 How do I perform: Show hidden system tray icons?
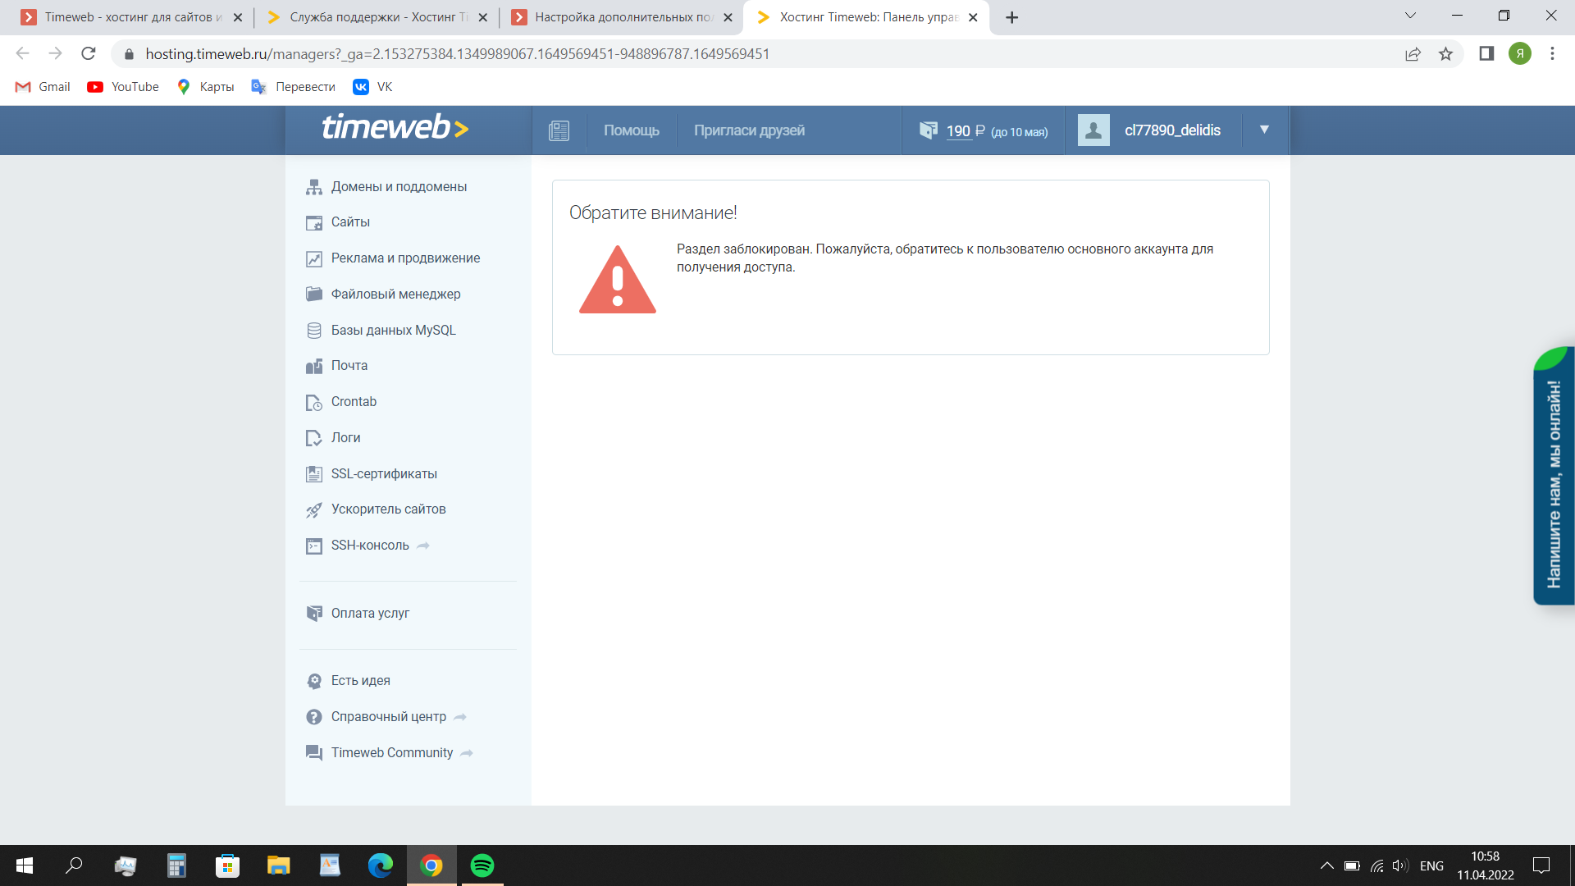click(x=1326, y=865)
